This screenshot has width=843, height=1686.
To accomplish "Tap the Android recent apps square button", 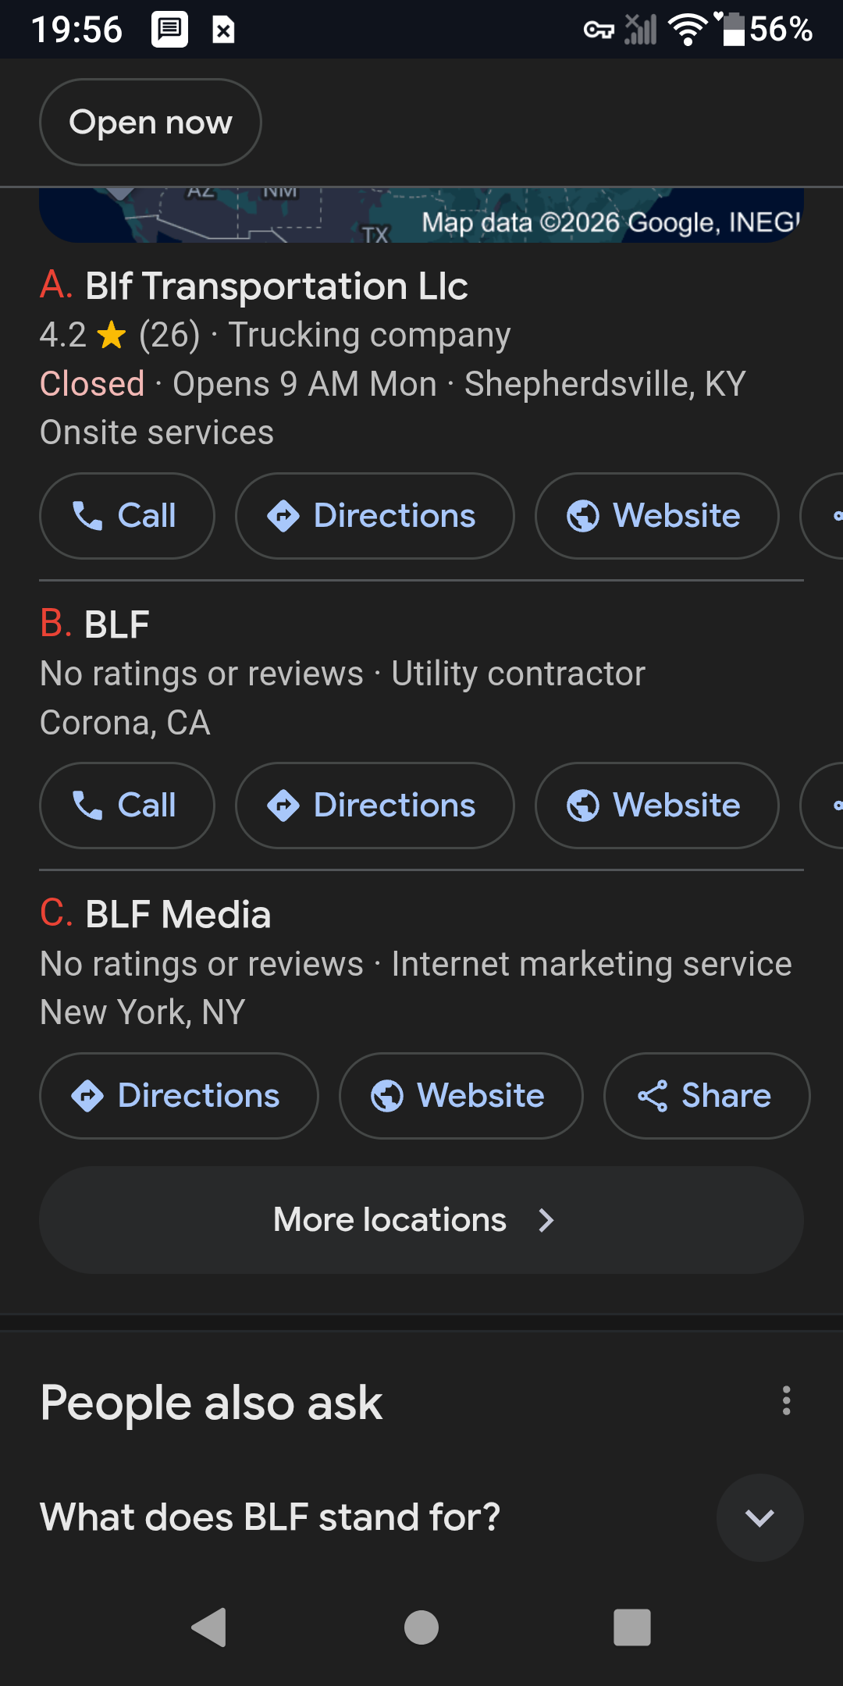I will [632, 1627].
